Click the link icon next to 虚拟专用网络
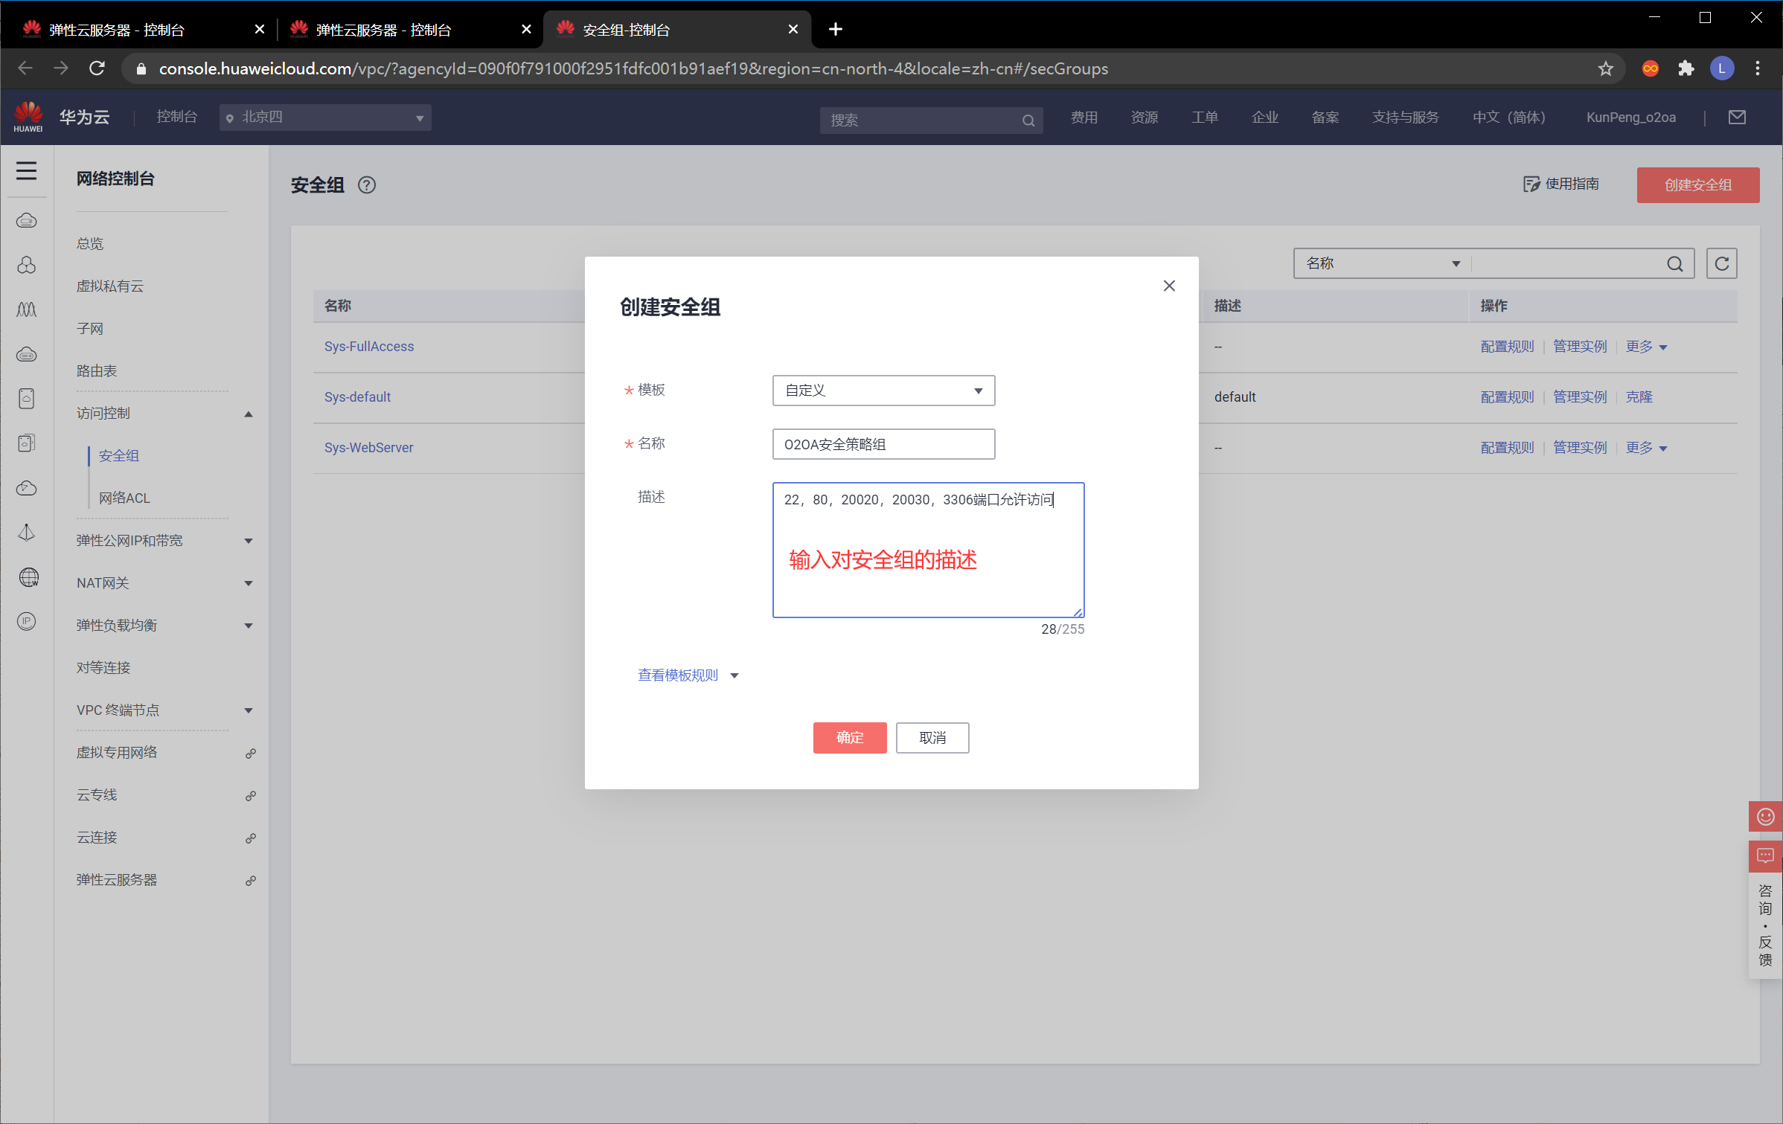 pos(251,753)
